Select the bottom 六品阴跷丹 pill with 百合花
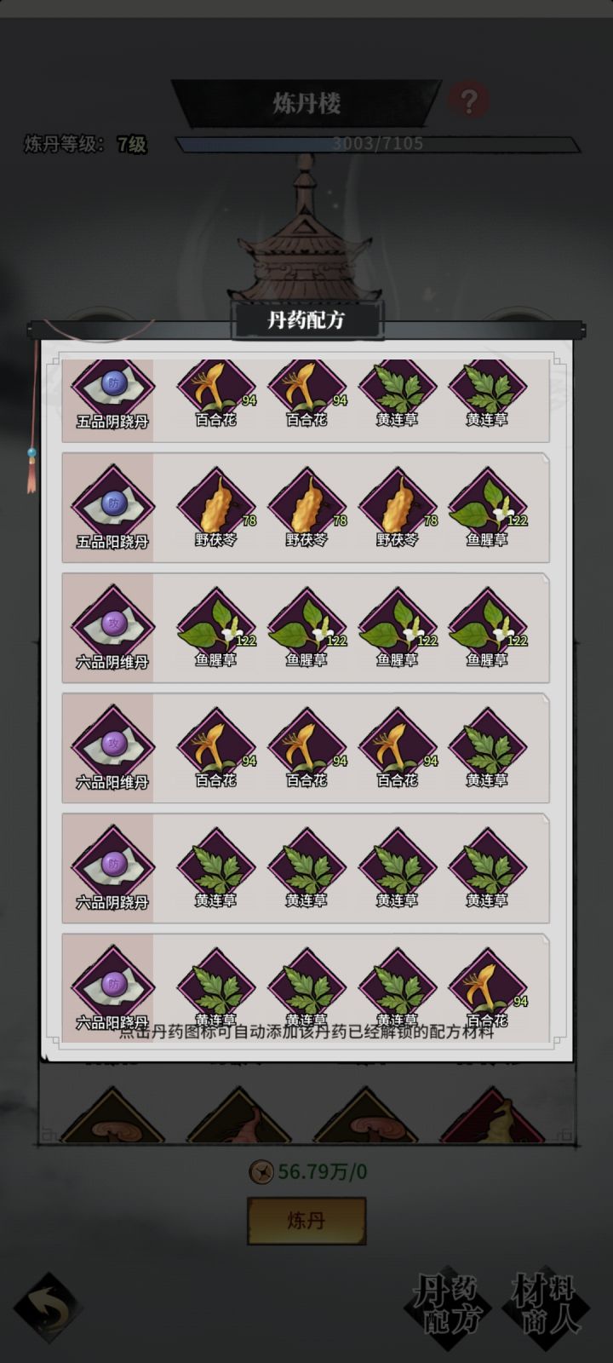 click(x=112, y=988)
